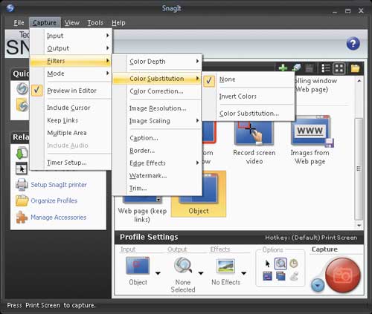Click the Organize Profiles link
The width and height of the screenshot is (372, 314).
[x=54, y=200]
